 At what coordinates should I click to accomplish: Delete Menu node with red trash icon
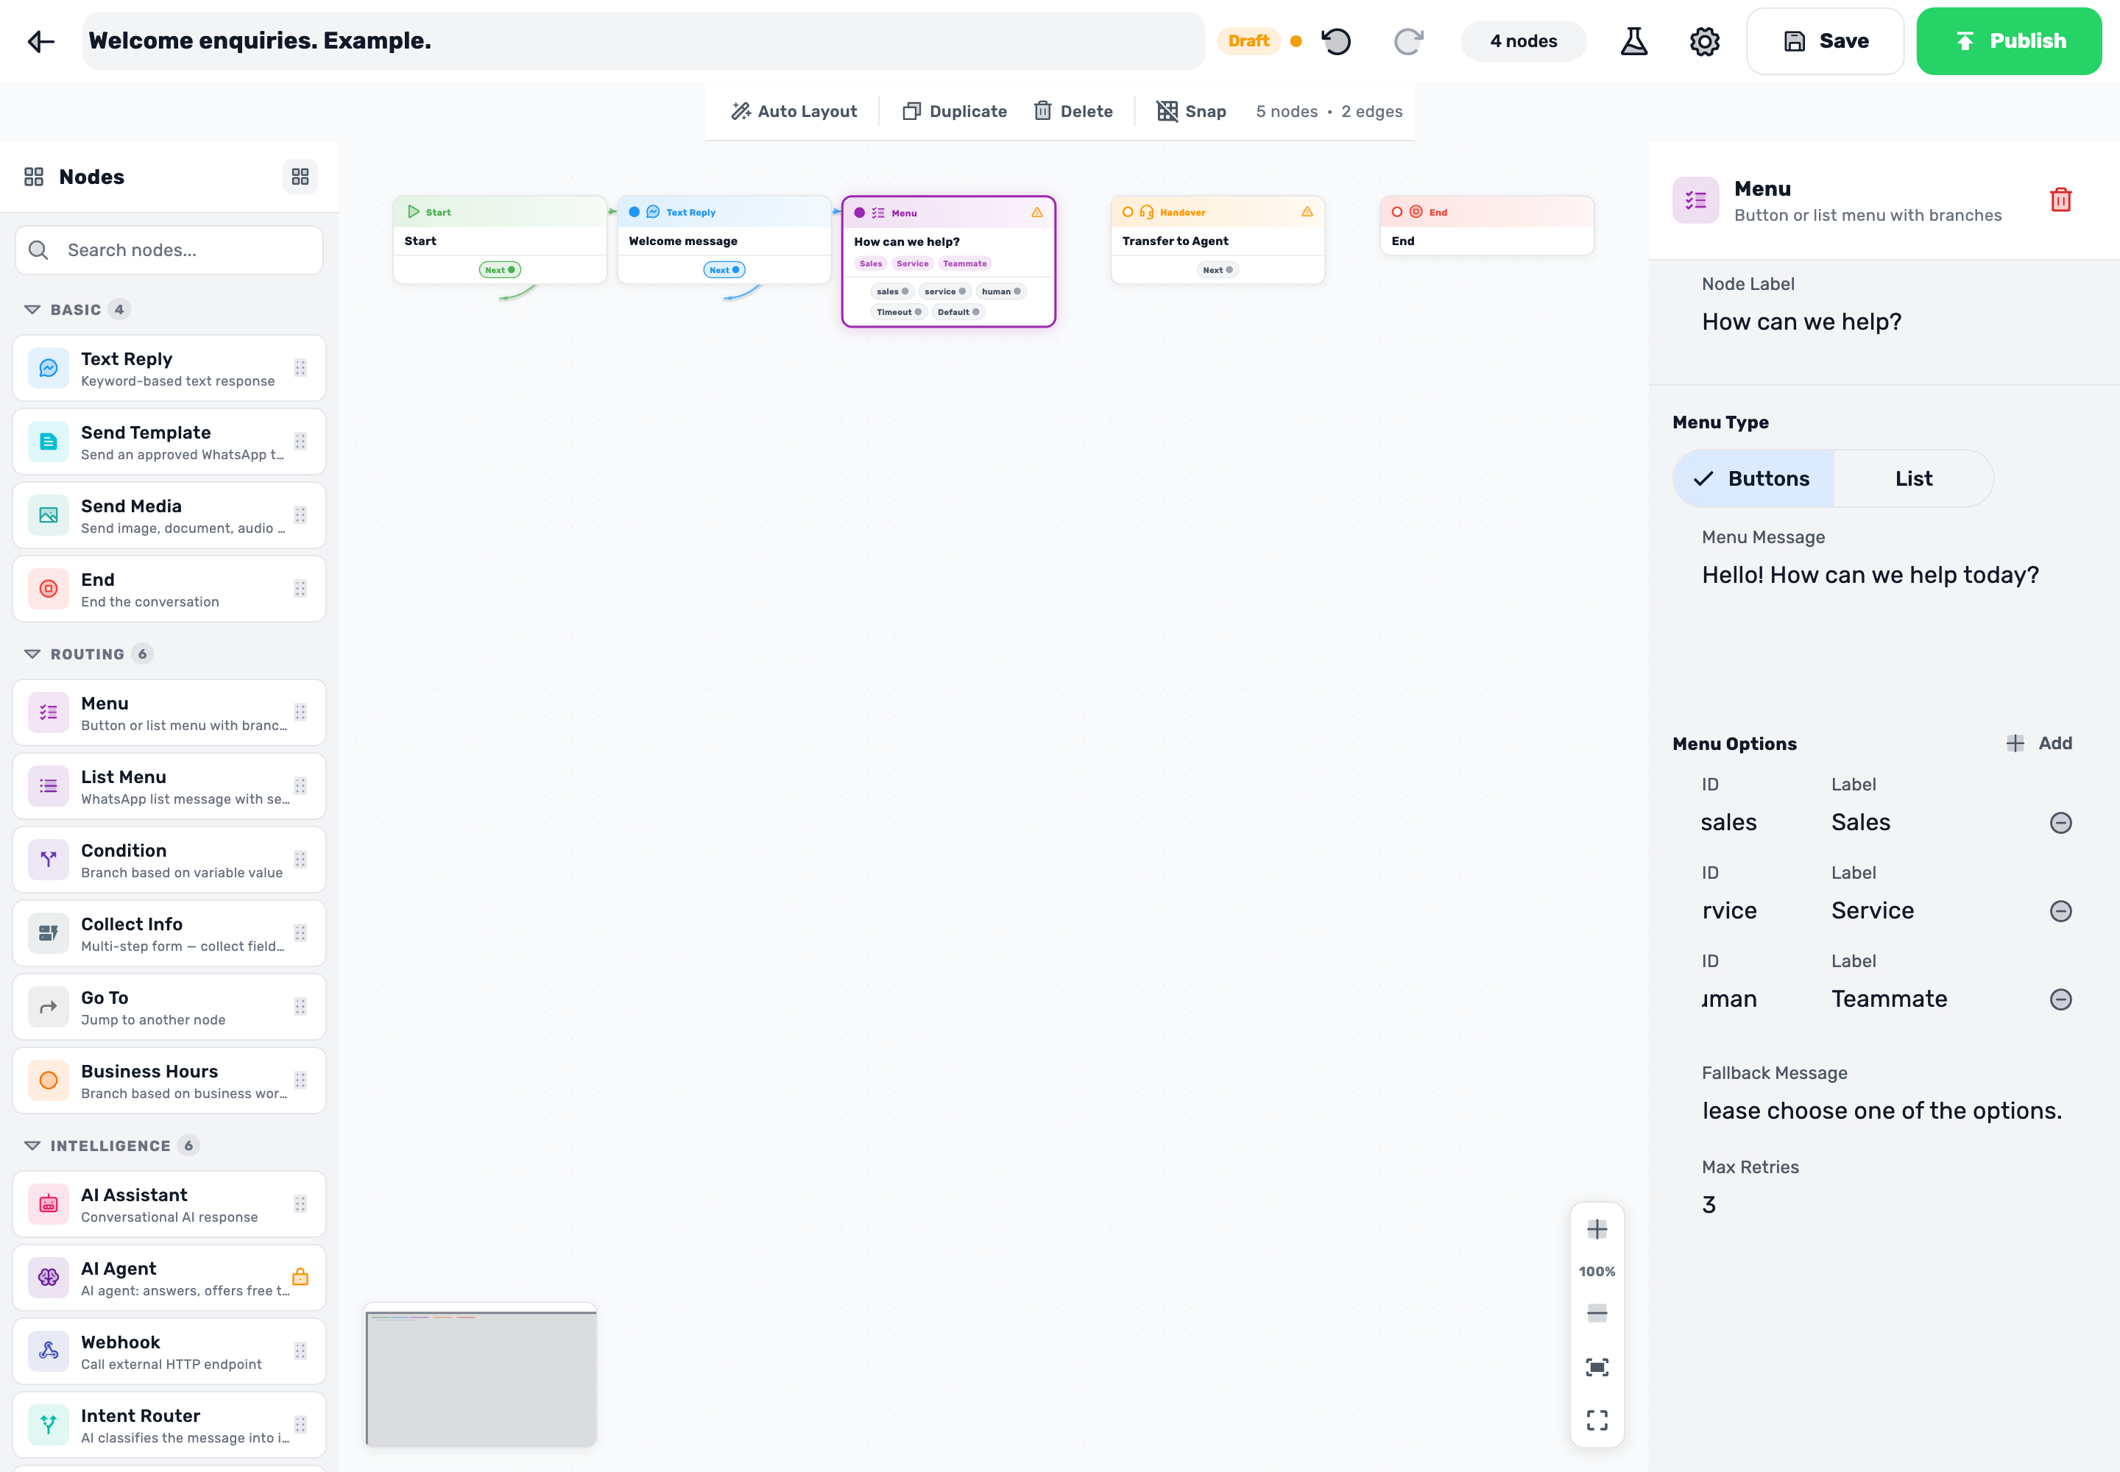tap(2060, 200)
